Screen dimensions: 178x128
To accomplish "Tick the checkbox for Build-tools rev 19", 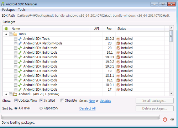I will coord(16,71).
